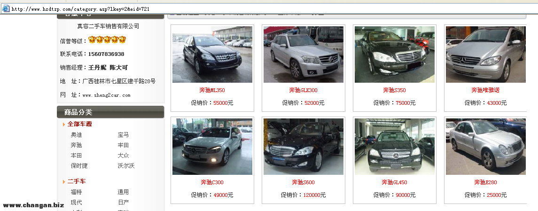Screen dimensions: 538x211
Task: Follow the 奔驰C300 title link
Action: click(x=212, y=182)
